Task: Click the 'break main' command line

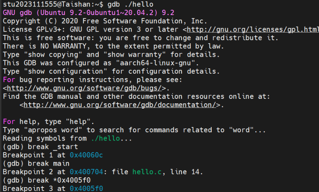Action: coord(36,163)
